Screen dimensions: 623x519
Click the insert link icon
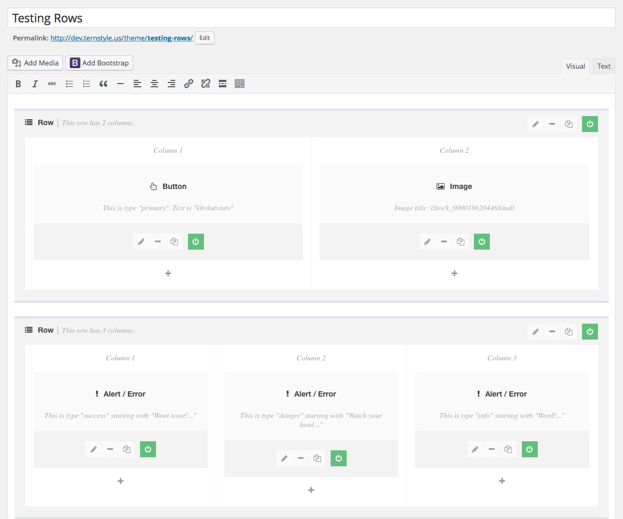pos(188,84)
